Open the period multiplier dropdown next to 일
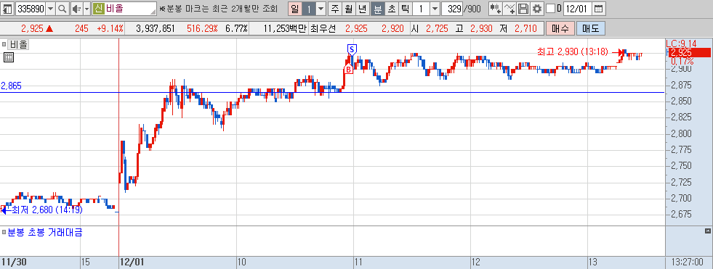The image size is (713, 269). point(321,8)
